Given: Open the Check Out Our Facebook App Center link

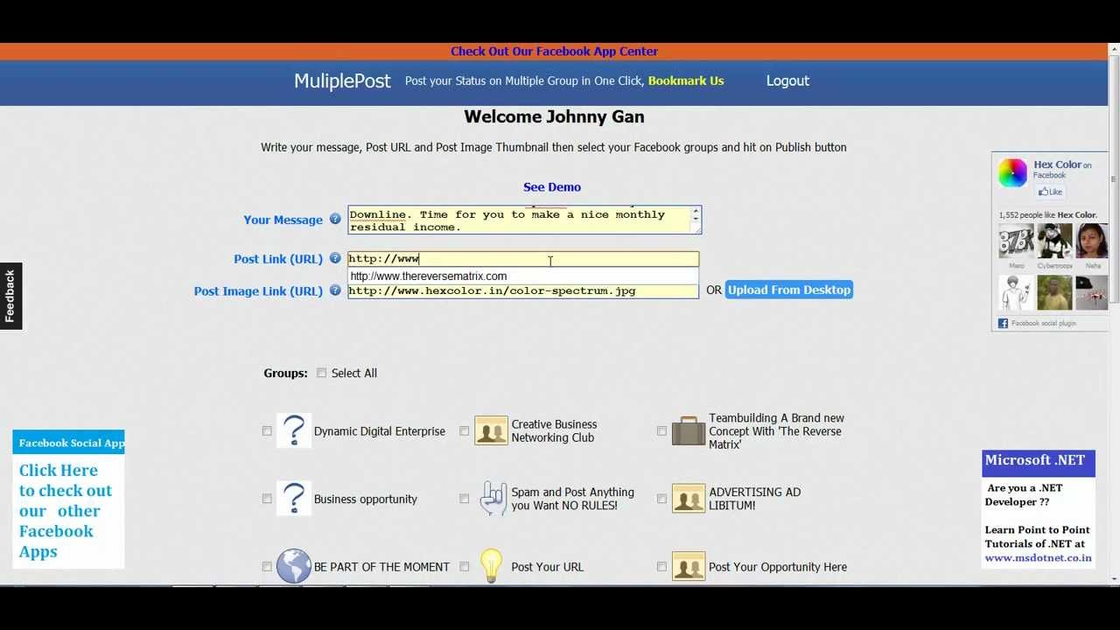Looking at the screenshot, I should click(x=554, y=52).
